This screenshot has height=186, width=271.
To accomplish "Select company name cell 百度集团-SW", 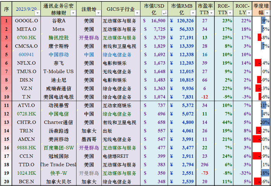I will (58, 147).
